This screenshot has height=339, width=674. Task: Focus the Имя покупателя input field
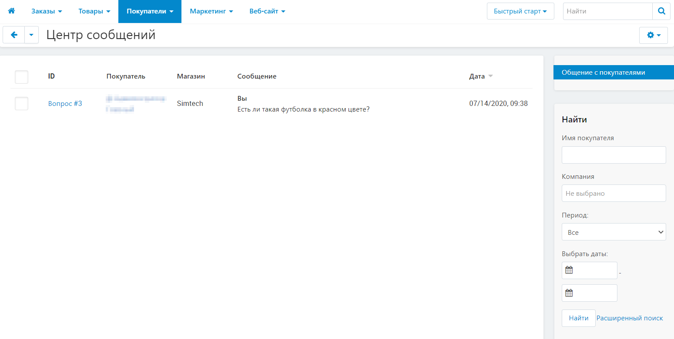pos(614,155)
